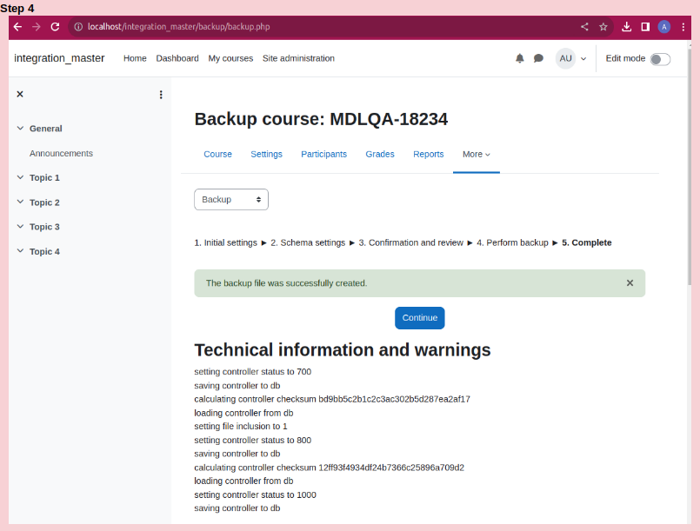Open the notifications bell
Viewport: 700px width, 531px height.
coord(520,58)
